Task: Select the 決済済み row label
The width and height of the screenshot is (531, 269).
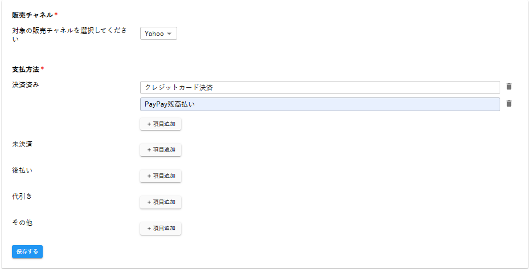Action: 26,85
